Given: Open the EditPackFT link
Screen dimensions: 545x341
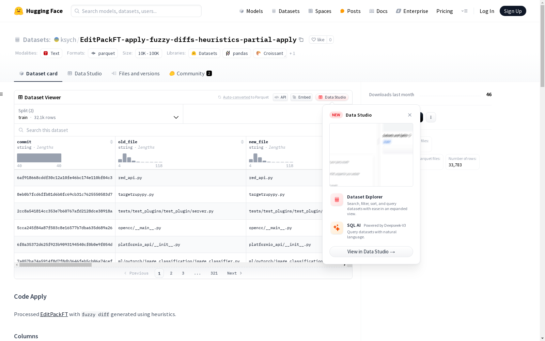Looking at the screenshot, I should pyautogui.click(x=54, y=314).
